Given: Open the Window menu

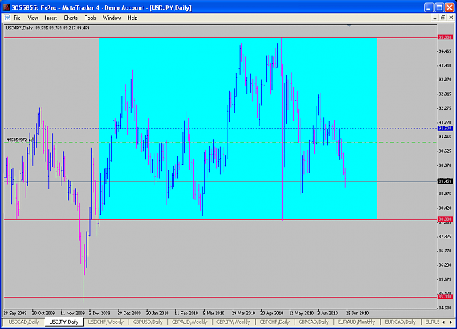Looking at the screenshot, I should click(112, 18).
